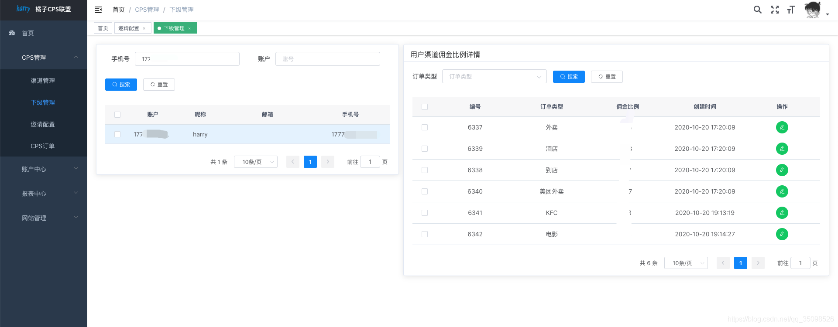Edit commission row 6339 酒店

pyautogui.click(x=782, y=149)
